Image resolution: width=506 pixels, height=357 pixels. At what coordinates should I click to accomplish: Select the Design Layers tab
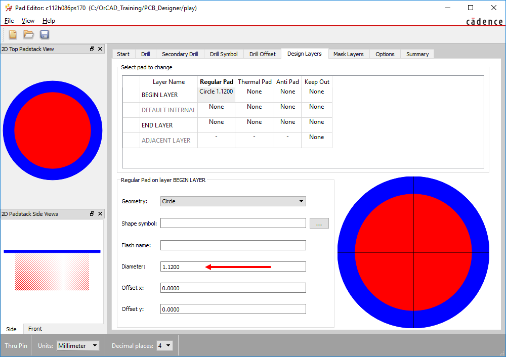coord(304,54)
